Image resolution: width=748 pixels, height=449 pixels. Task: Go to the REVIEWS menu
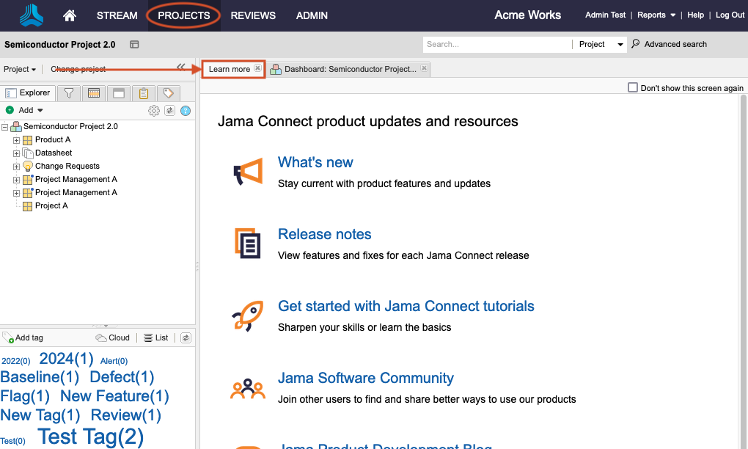(x=253, y=15)
